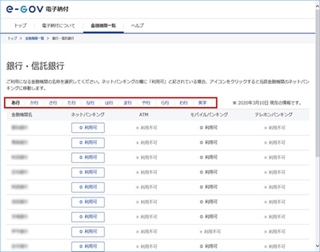Select the や行 filter
This screenshot has width=320, height=252.
point(146,103)
